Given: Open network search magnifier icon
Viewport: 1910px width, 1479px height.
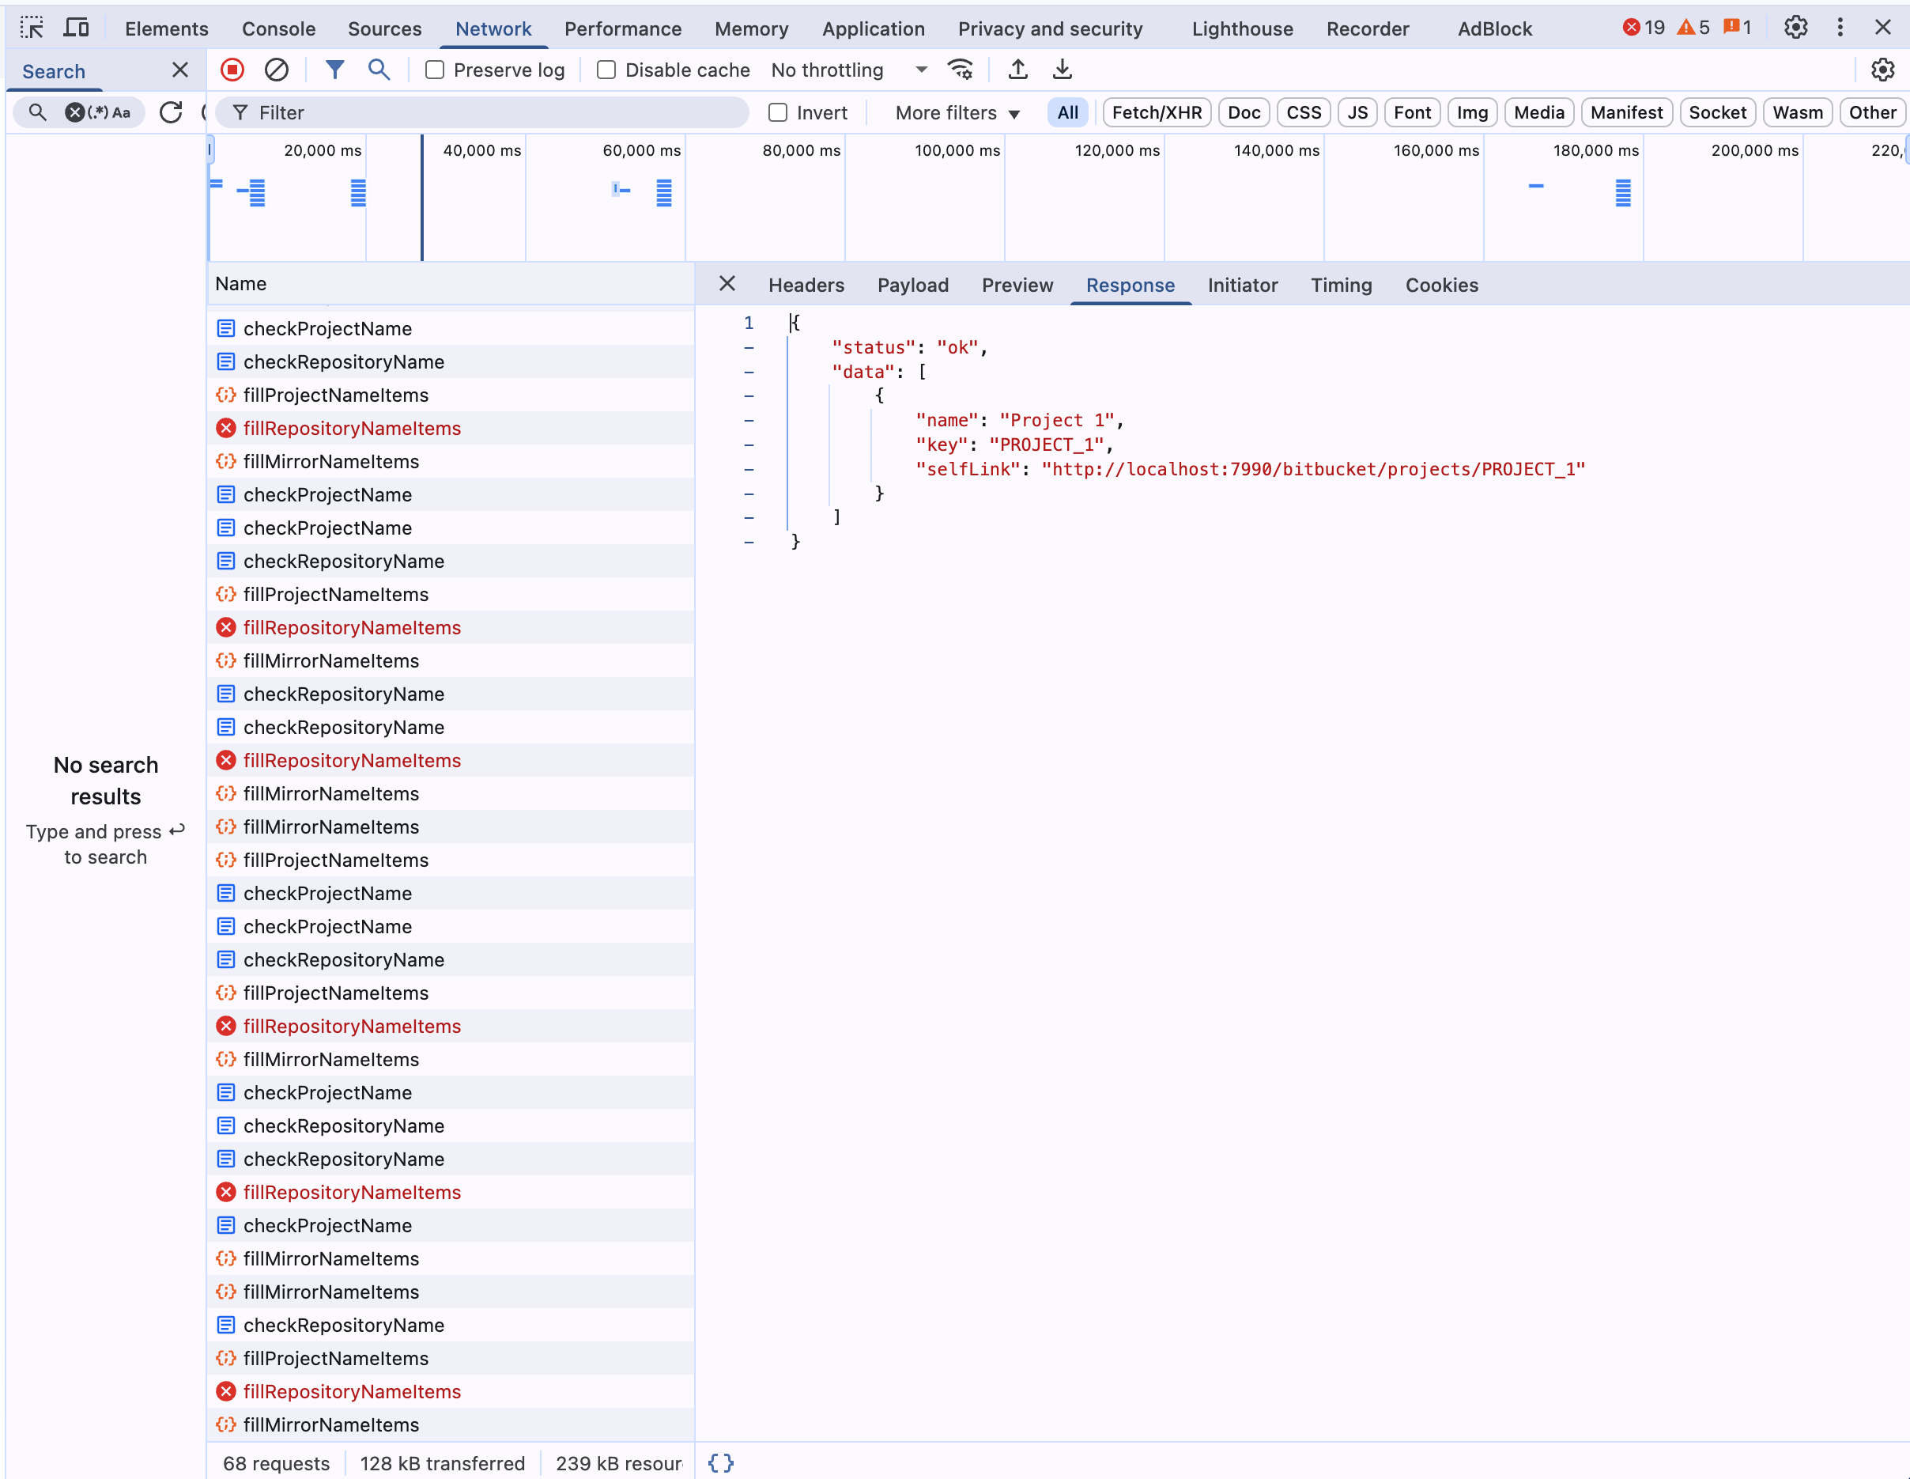Looking at the screenshot, I should [x=379, y=70].
